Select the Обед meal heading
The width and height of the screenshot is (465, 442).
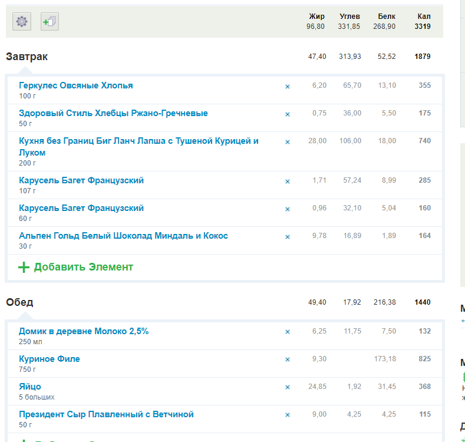click(x=19, y=302)
